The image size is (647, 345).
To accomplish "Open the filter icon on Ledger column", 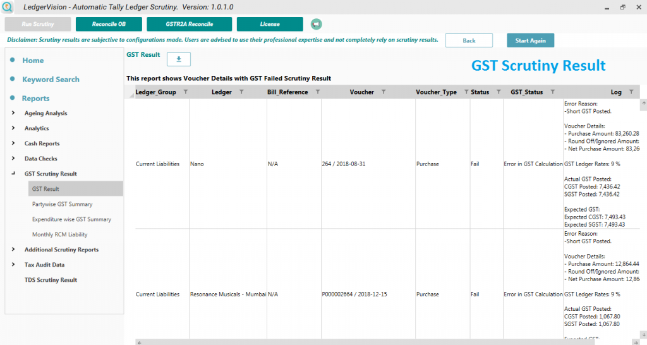I will (241, 92).
